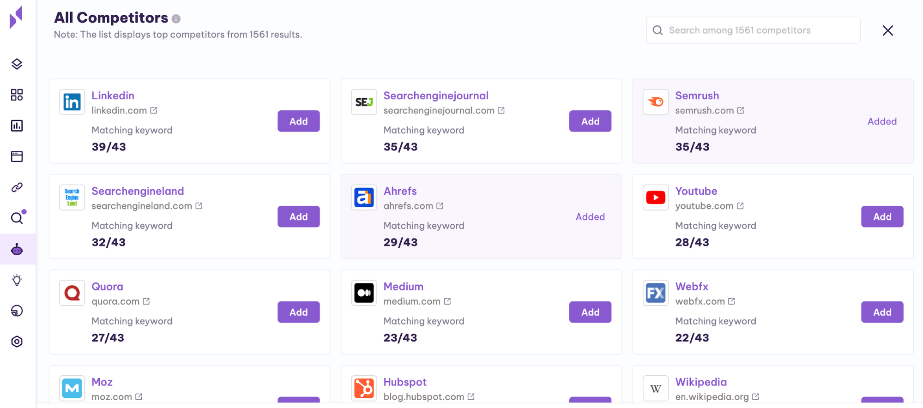This screenshot has width=923, height=408.
Task: Click the Added label on Semrush card
Action: coord(882,121)
